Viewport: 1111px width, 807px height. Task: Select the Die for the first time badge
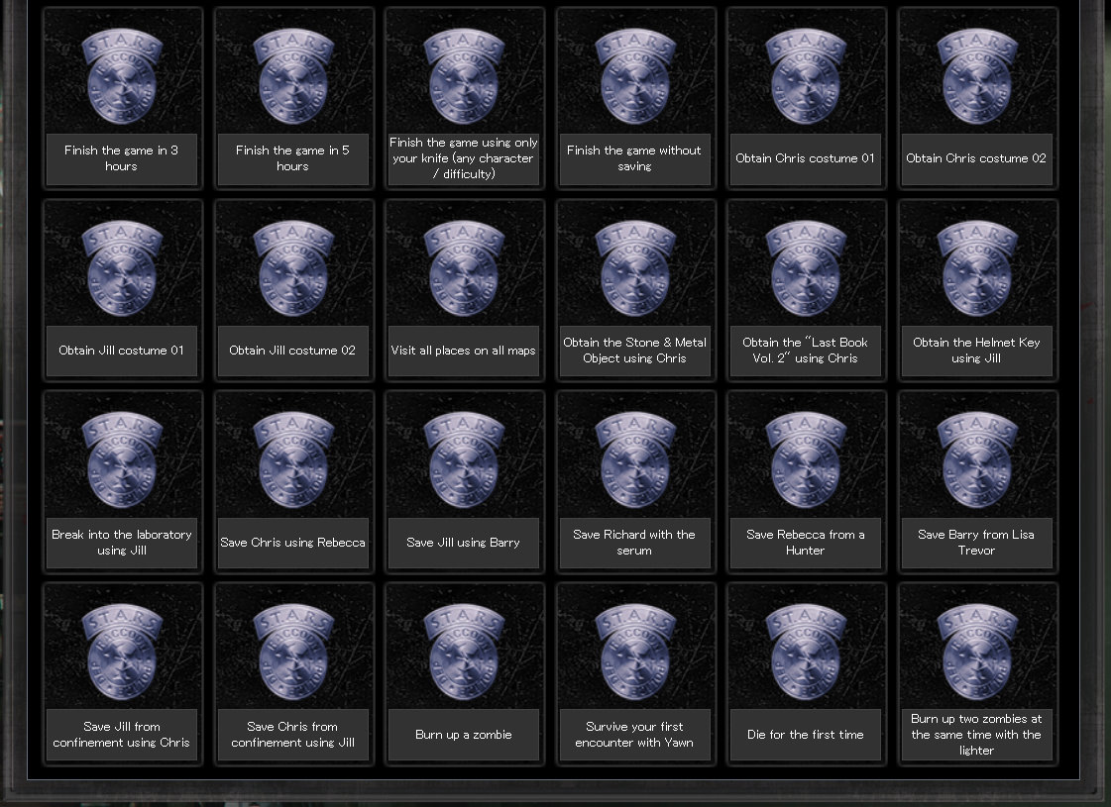pyautogui.click(x=806, y=653)
